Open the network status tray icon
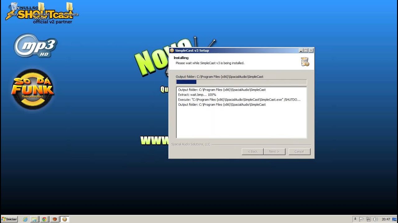Viewport: 398px width, 223px height. pos(368,219)
